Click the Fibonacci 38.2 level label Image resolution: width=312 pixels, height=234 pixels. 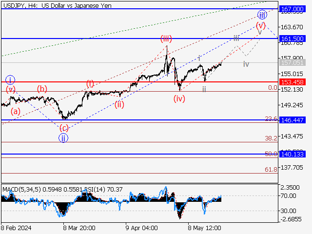coord(271,138)
